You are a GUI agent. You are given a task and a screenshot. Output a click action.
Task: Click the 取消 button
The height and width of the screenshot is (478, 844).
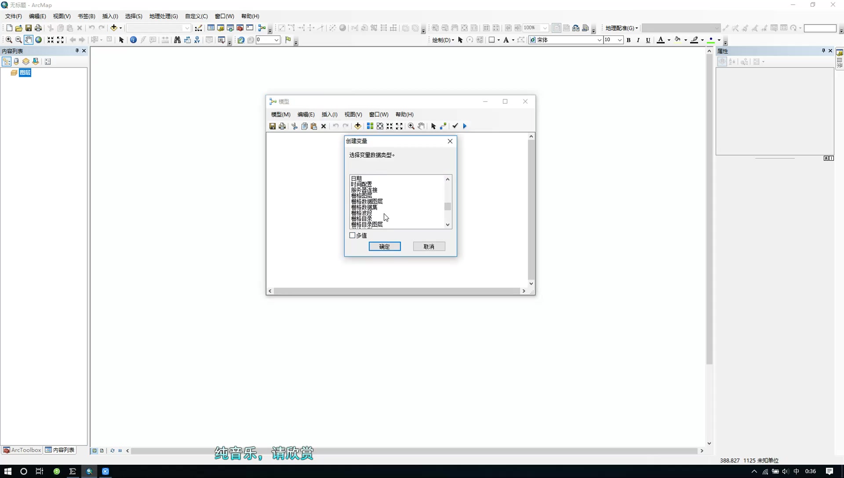(429, 246)
